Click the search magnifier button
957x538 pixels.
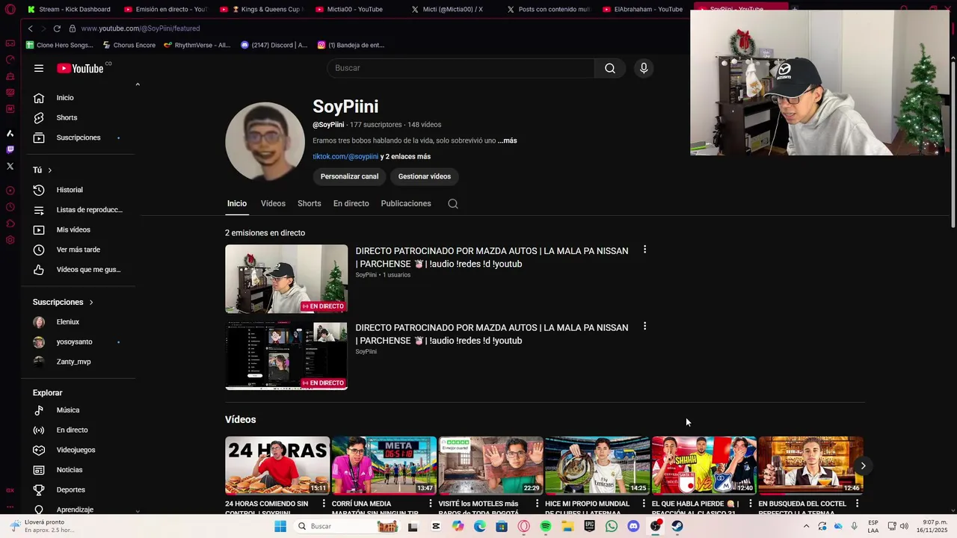coord(610,68)
